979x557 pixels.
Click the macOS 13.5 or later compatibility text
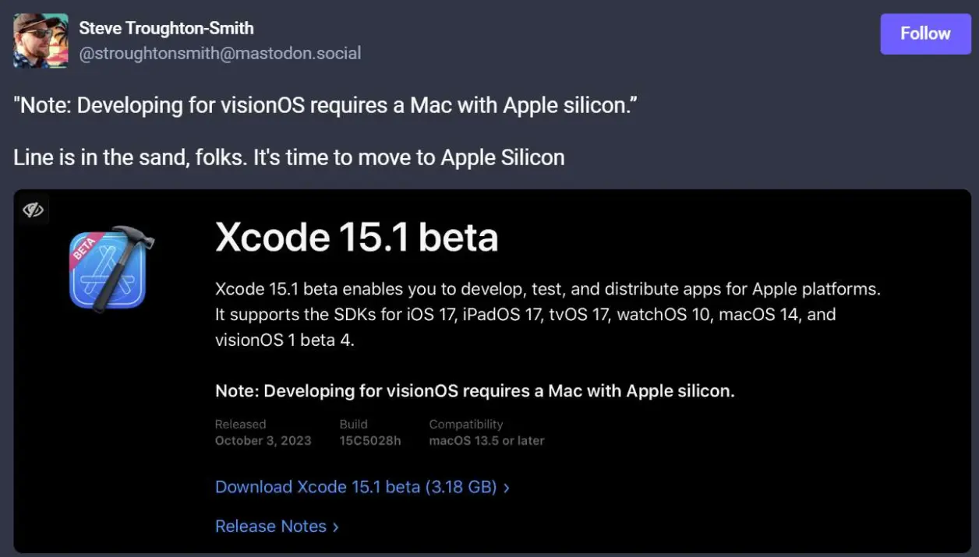(486, 441)
